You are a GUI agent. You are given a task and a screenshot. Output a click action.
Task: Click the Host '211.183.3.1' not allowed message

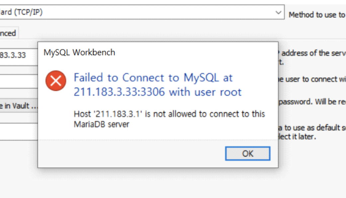(169, 114)
